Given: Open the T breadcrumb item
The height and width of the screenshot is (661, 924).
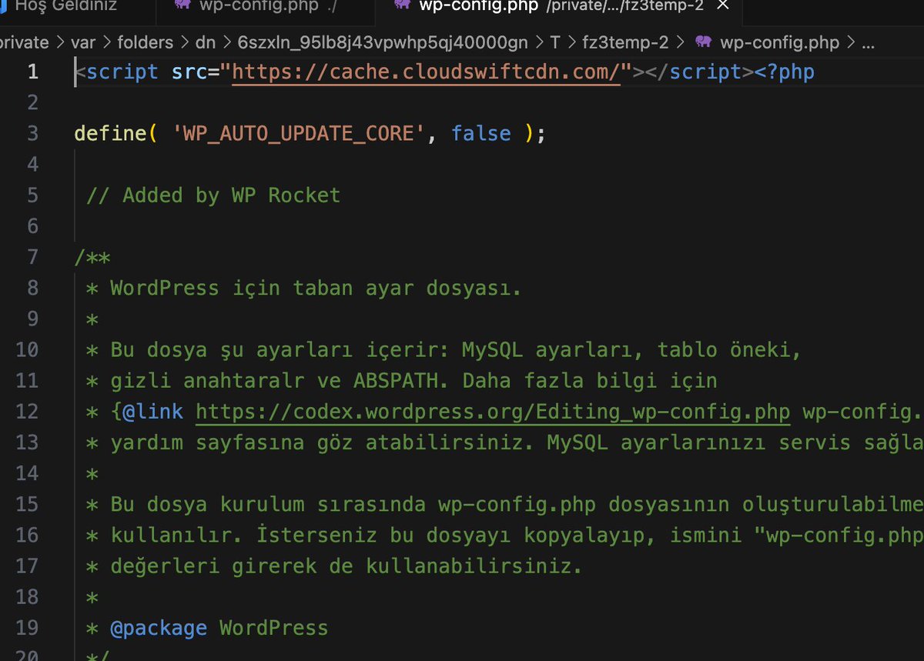Looking at the screenshot, I should click(554, 42).
